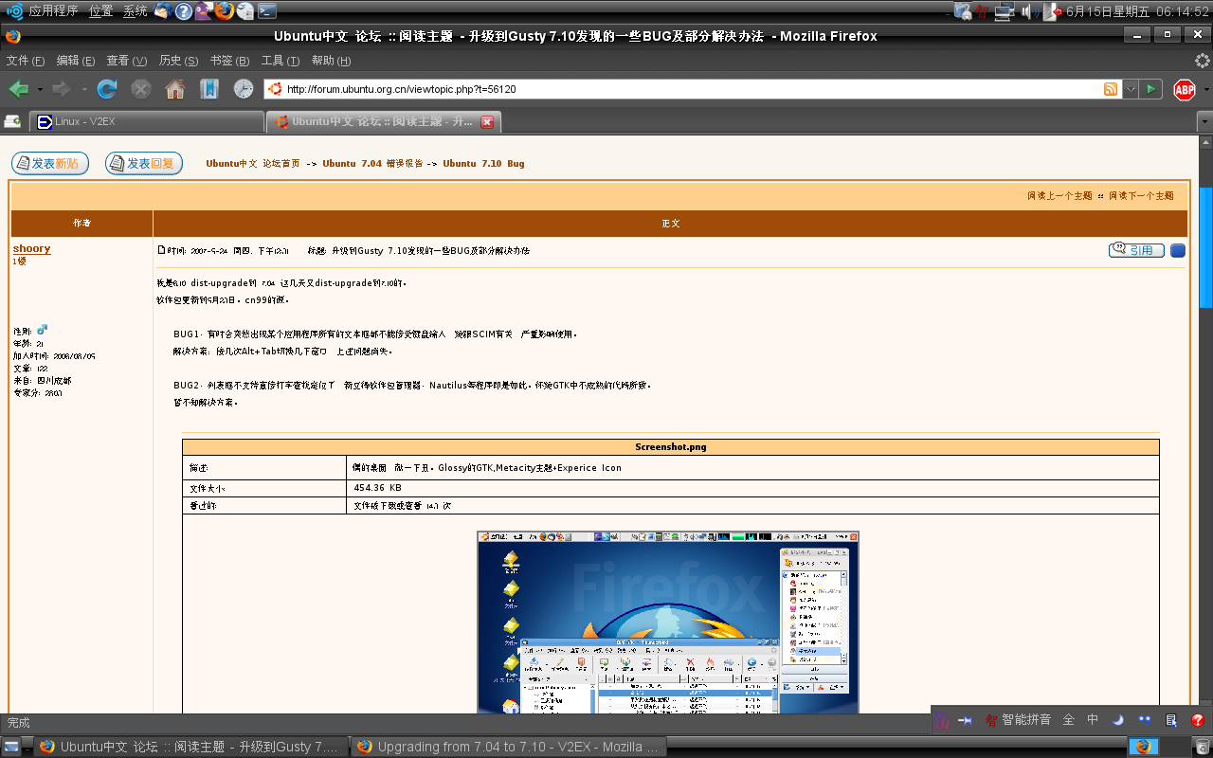Screen dimensions: 1213x758
Task: Click the page vertical scrollbar thumb
Action: [1205, 246]
